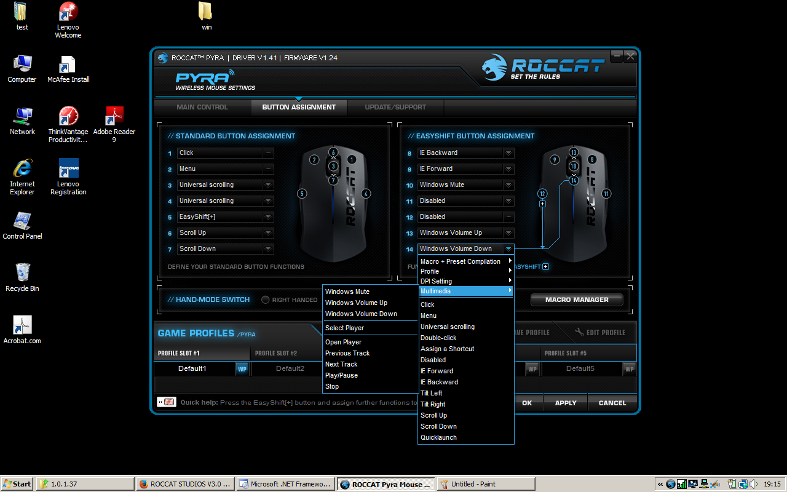Image resolution: width=787 pixels, height=492 pixels.
Task: Click mouse button marker 11 on EasyShift diagram
Action: pyautogui.click(x=606, y=193)
